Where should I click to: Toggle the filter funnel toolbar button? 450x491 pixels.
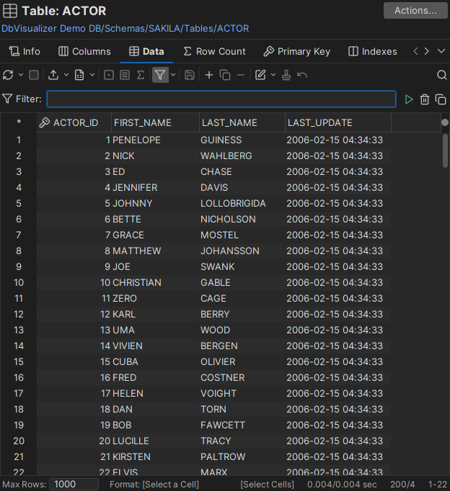(x=160, y=75)
